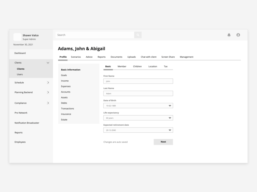This screenshot has height=192, width=257.
Task: Select the Member sub-tab
Action: (x=122, y=67)
